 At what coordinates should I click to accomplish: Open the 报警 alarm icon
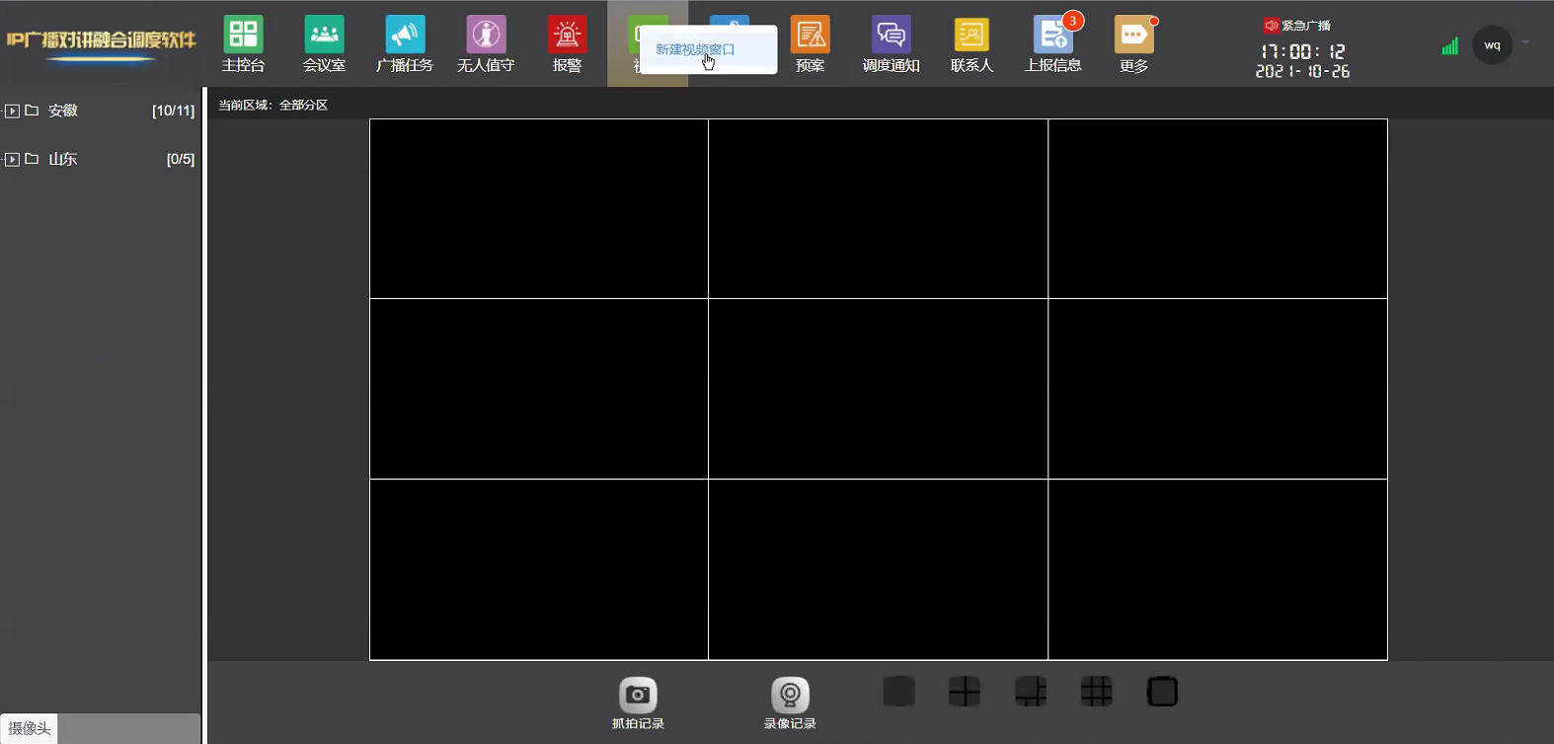pos(567,44)
